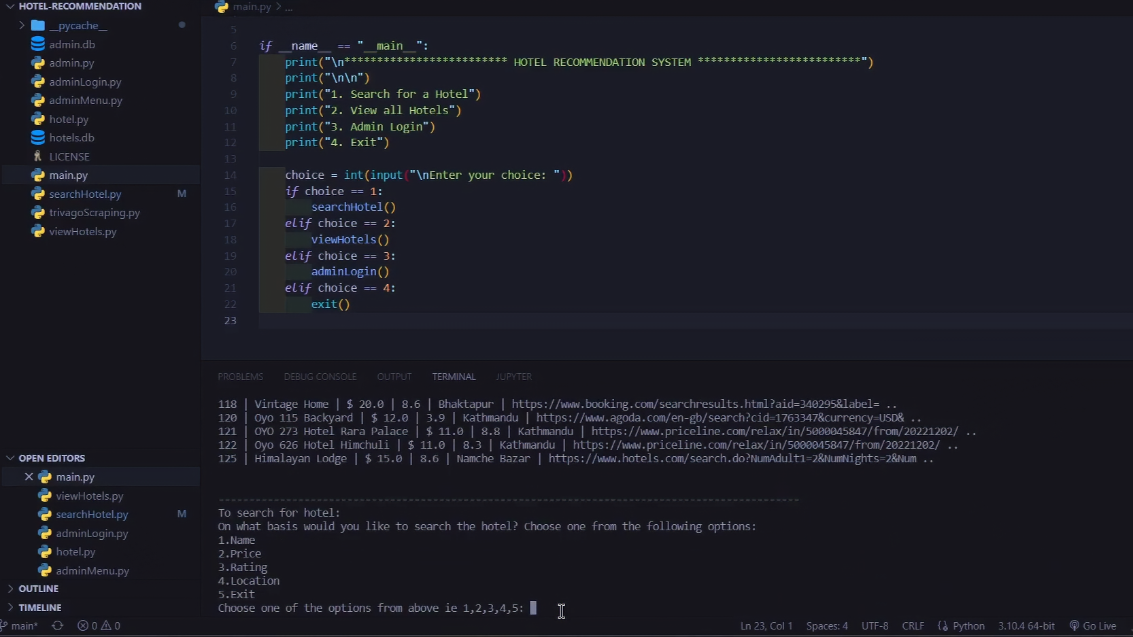
Task: Click the errors count icon in status bar
Action: 83,625
